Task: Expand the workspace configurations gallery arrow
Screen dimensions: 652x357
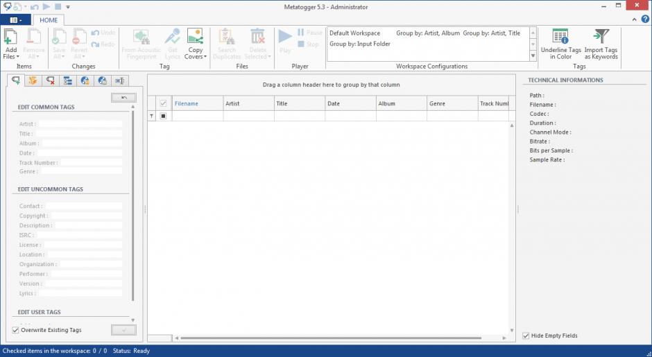Action: click(533, 55)
